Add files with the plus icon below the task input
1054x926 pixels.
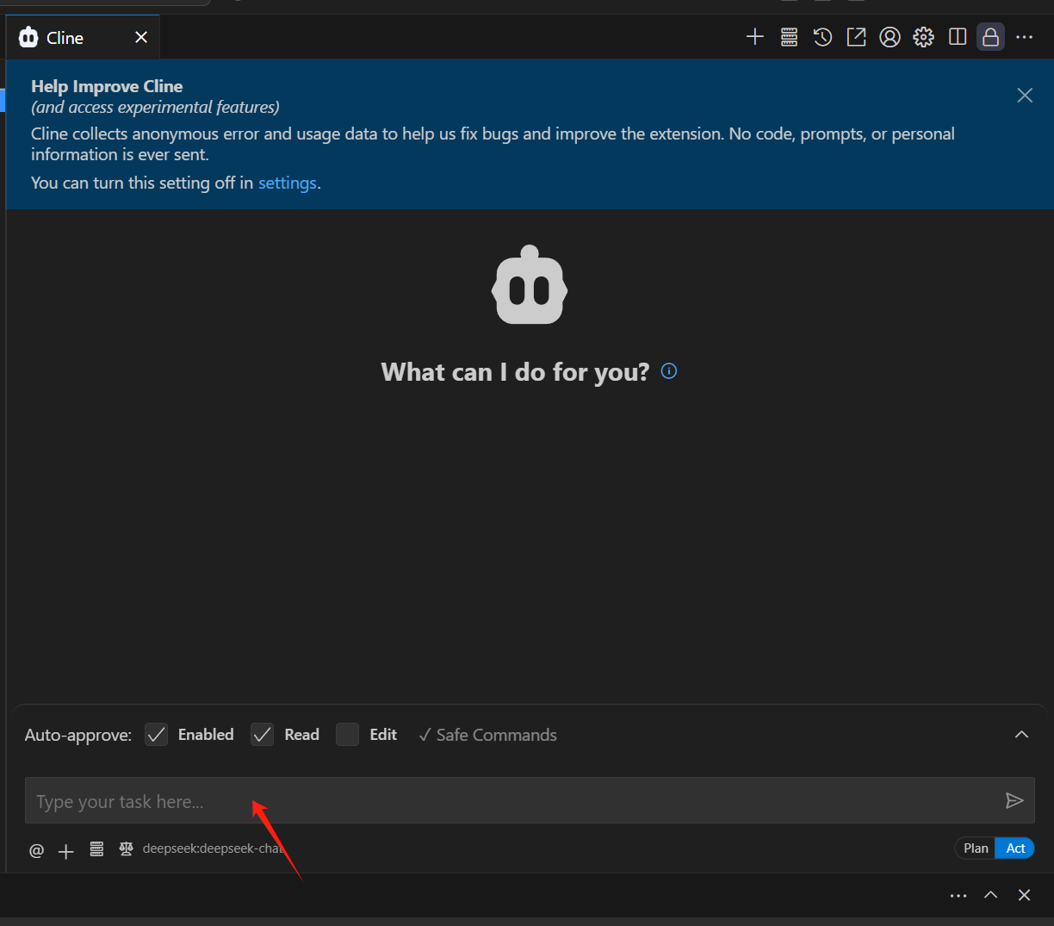(66, 851)
